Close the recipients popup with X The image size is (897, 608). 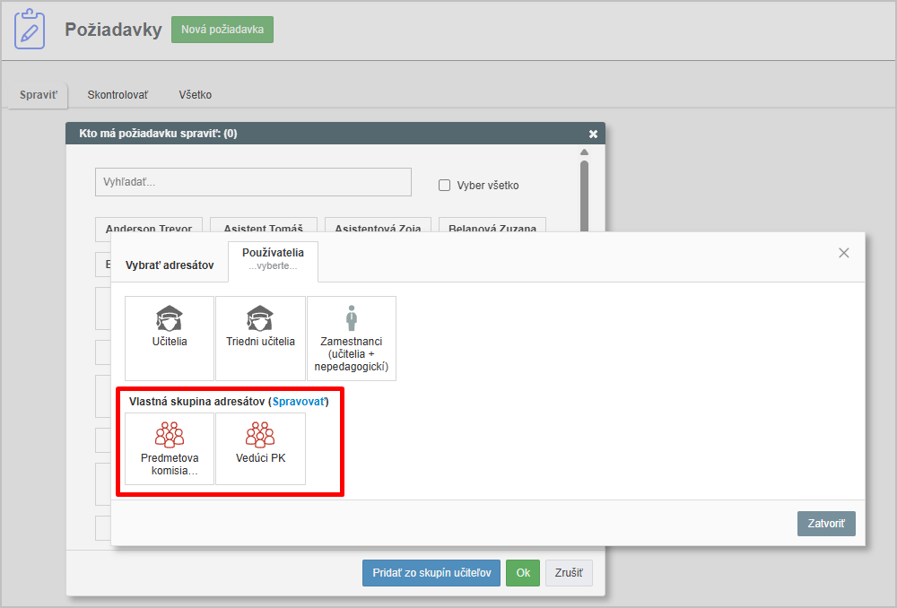[x=843, y=253]
